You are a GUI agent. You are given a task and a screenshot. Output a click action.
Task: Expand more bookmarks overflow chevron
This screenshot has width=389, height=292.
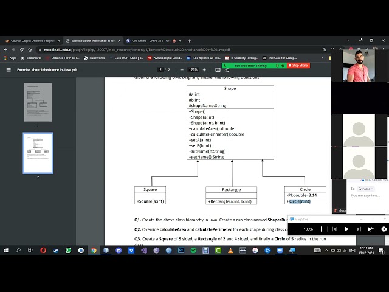tap(322, 58)
